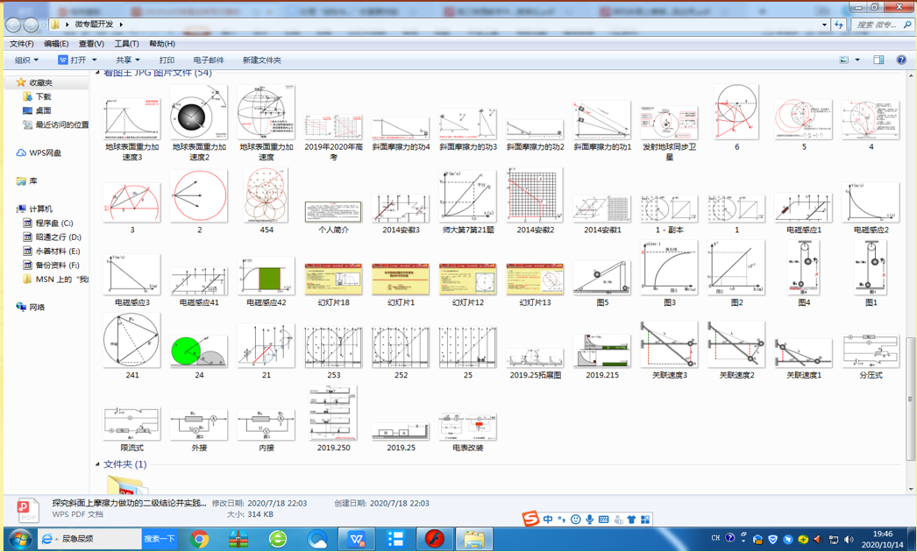The image size is (917, 552).
Task: Open the change view dropdown arrow
Action: (857, 60)
